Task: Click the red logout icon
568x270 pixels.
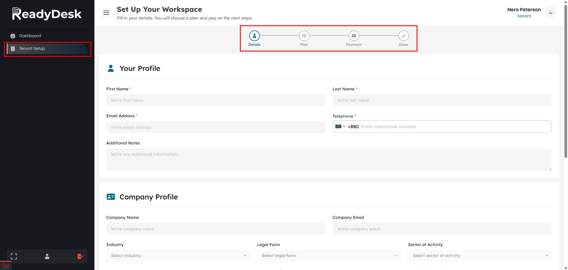Action: [x=80, y=256]
